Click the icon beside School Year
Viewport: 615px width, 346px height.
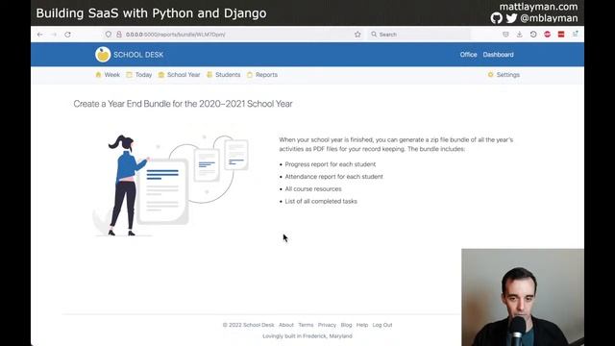[161, 75]
